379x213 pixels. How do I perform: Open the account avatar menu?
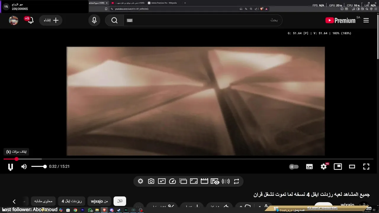(x=14, y=20)
